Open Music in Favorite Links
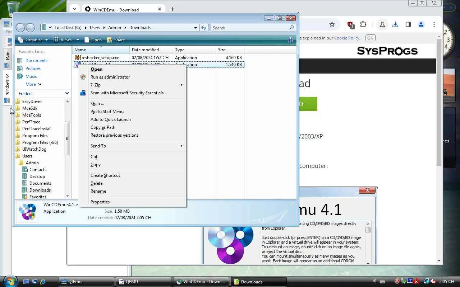The image size is (460, 287). coord(31,76)
